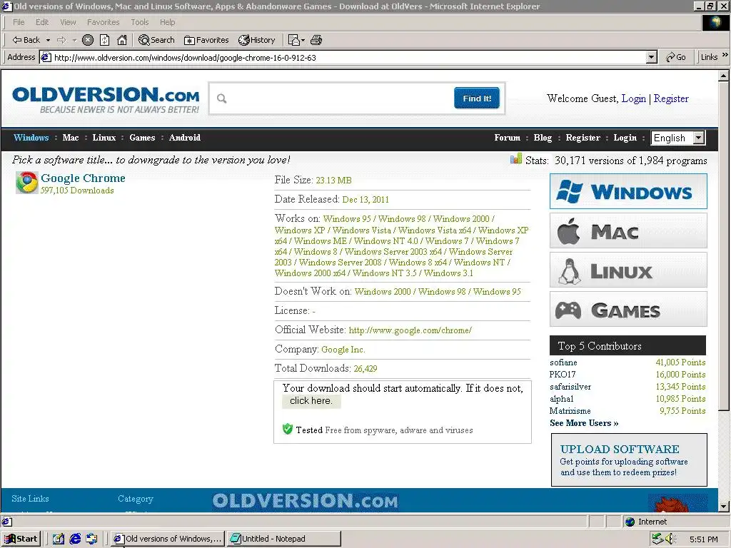Viewport: 731px width, 548px height.
Task: Open the Edit menu
Action: (x=42, y=22)
